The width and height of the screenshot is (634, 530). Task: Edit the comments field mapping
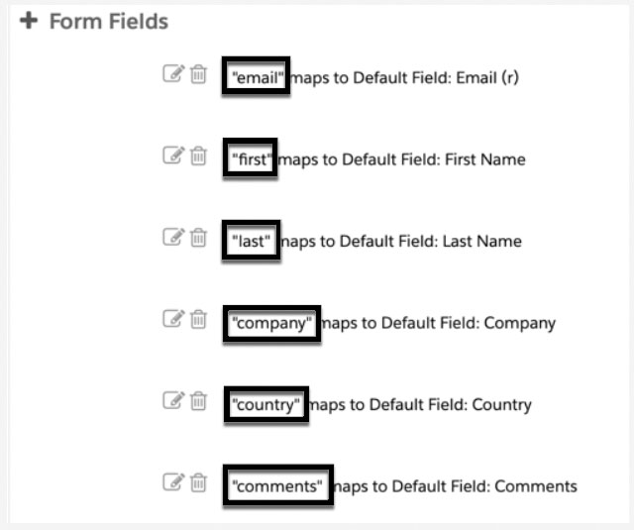[174, 481]
